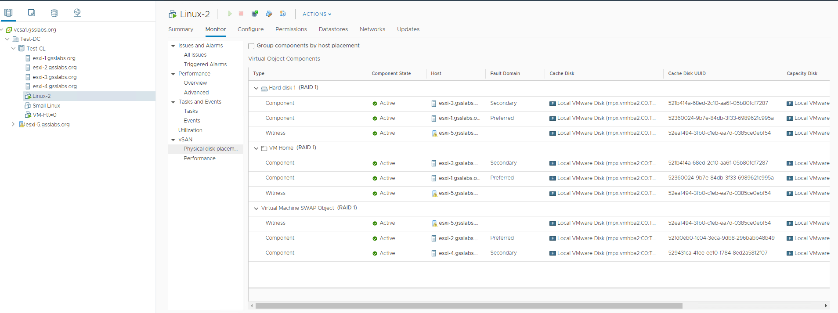
Task: Select Triggered Alarms in Monitor menu
Action: tap(205, 65)
